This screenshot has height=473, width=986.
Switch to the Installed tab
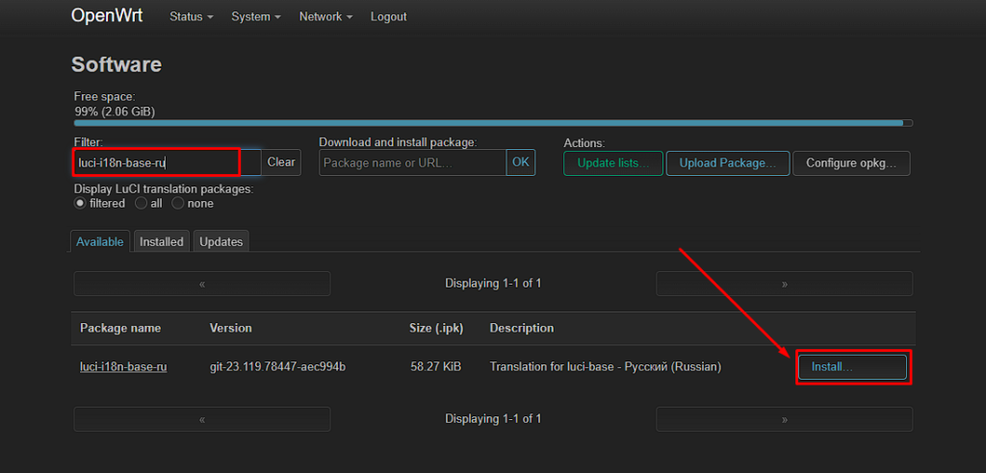click(162, 242)
